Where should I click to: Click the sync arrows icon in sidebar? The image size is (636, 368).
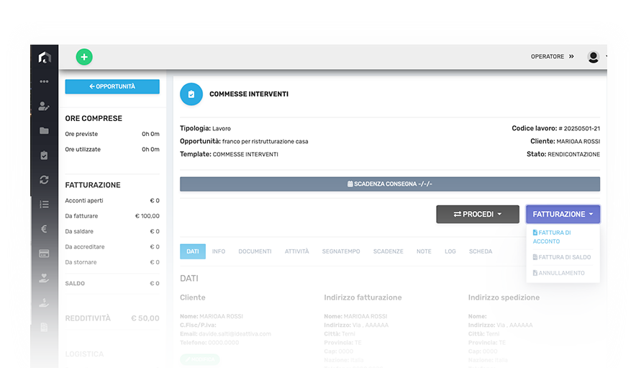[44, 180]
